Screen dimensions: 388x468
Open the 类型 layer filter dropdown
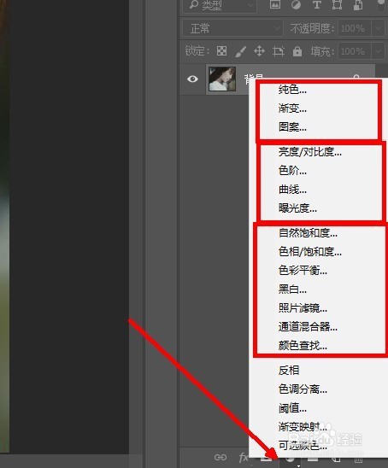click(x=220, y=5)
